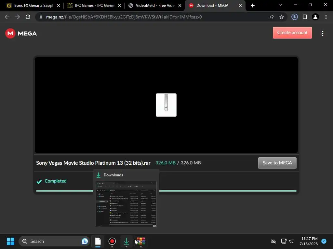Viewport: 333px width, 249px height.
Task: Open the white document taskbar app
Action: (98, 241)
